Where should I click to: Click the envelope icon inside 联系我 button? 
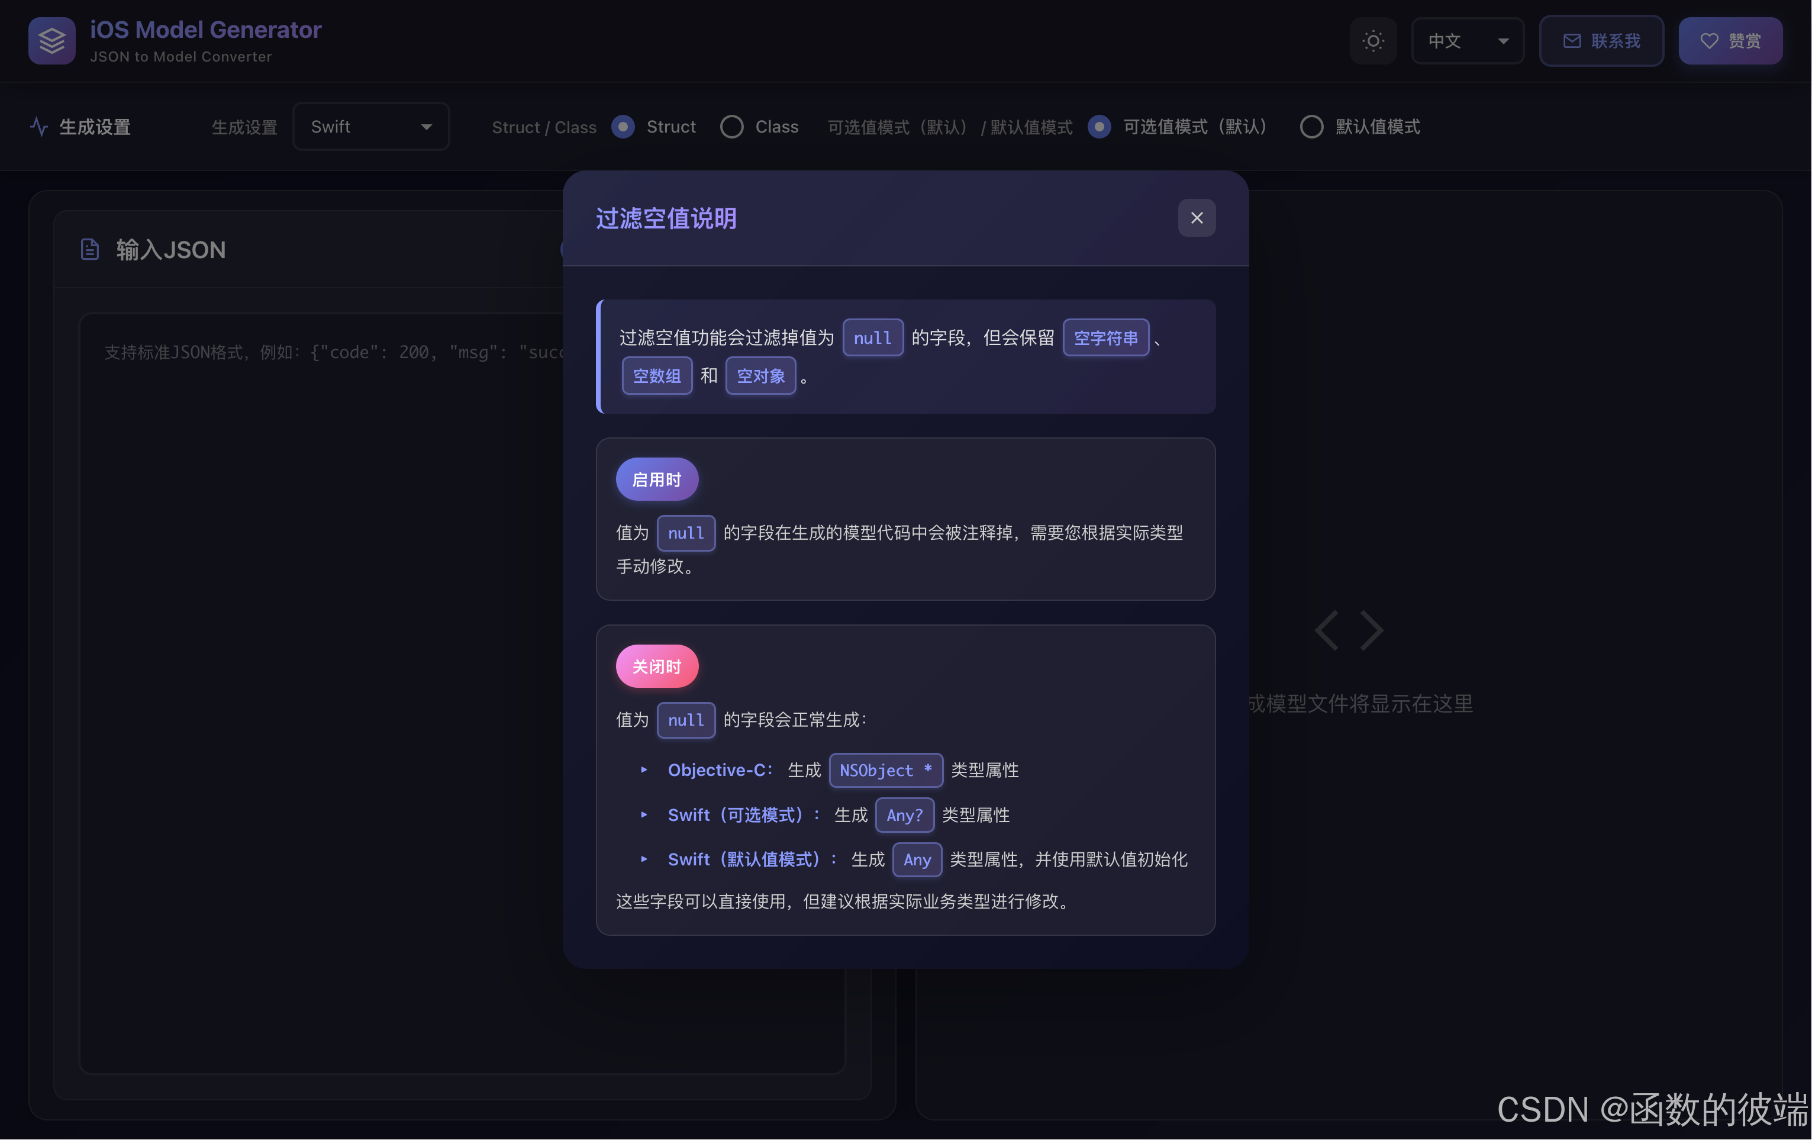(1572, 41)
